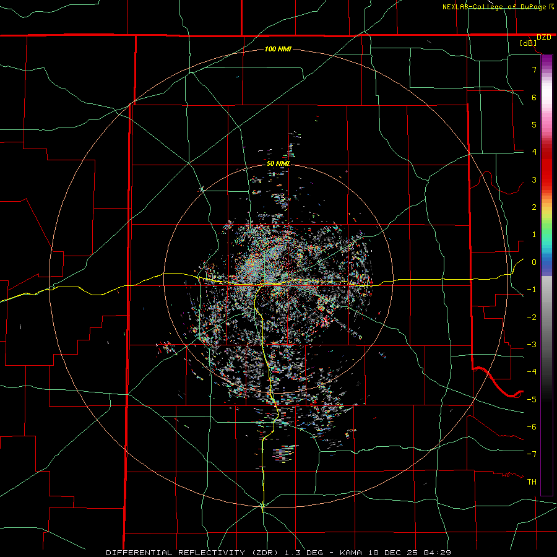Select the "-4" value on the dB scale
The width and height of the screenshot is (557, 557).
532,372
